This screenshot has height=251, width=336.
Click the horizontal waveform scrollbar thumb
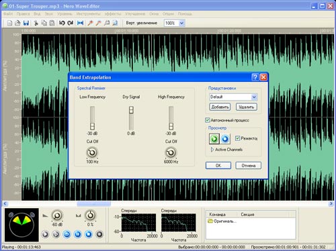click(93, 203)
